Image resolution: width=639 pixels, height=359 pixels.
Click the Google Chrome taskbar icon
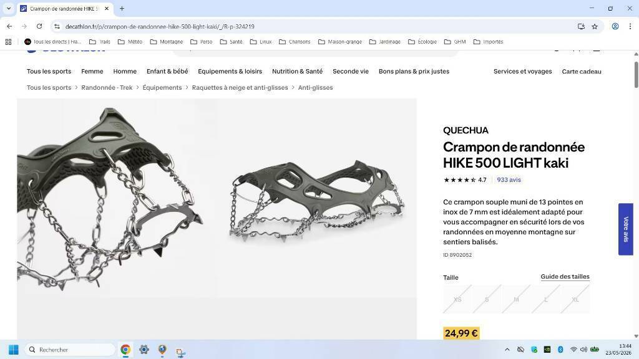point(125,350)
